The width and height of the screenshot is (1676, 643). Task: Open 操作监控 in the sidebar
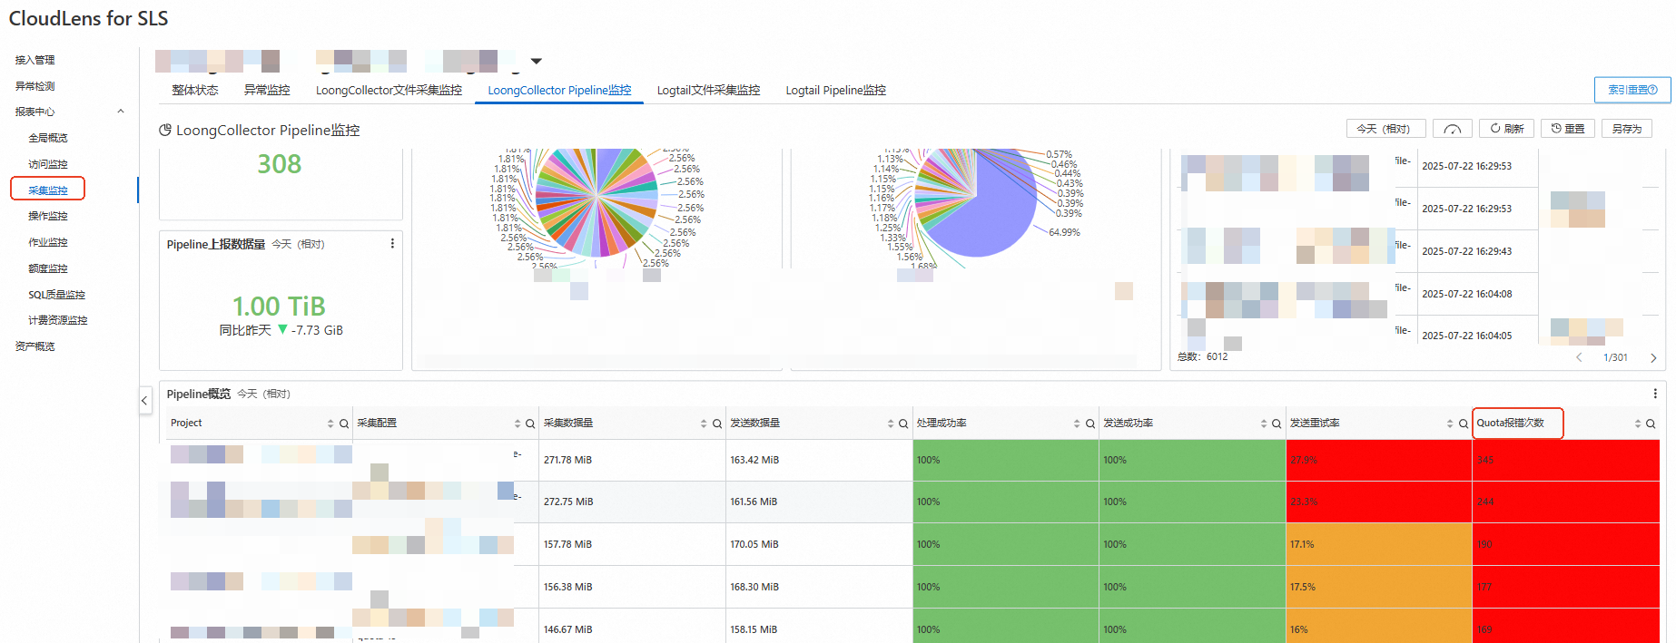[x=48, y=216]
